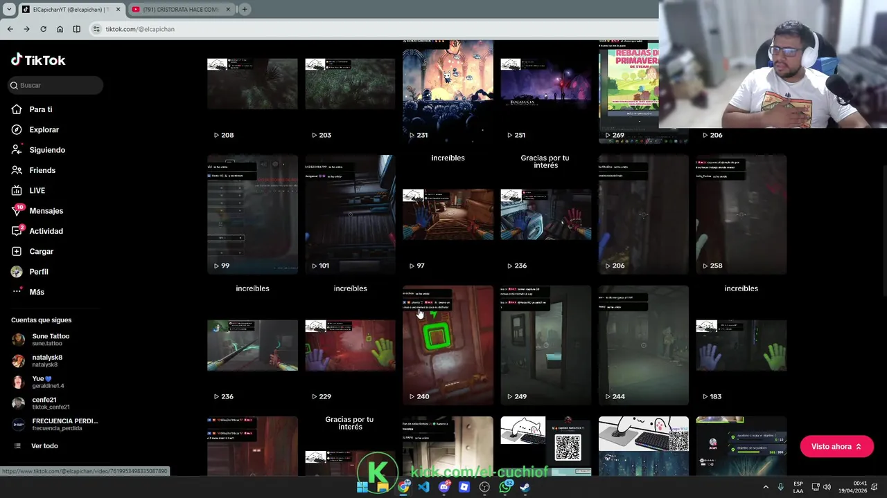Viewport: 887px width, 498px height.
Task: Open the video with 251 views
Action: [545, 91]
